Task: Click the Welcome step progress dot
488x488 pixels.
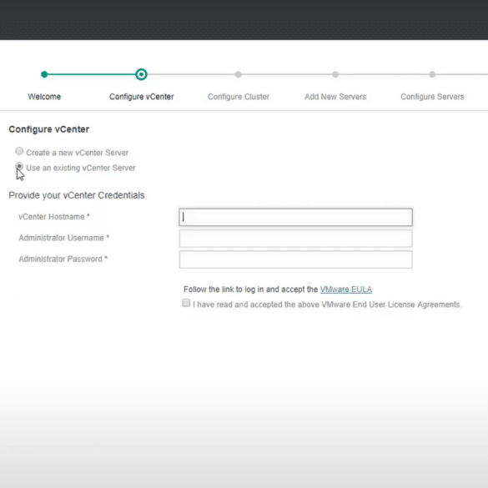Action: pos(44,74)
